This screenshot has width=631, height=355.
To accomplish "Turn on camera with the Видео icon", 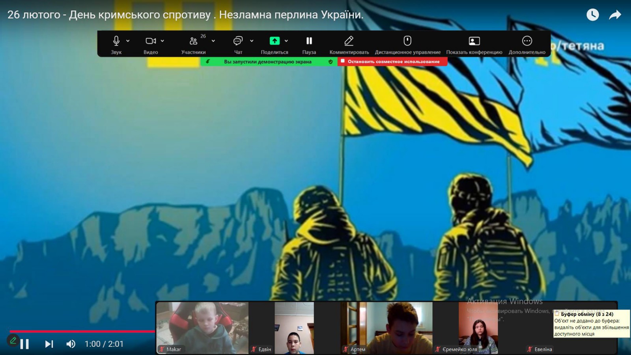I will 151,41.
